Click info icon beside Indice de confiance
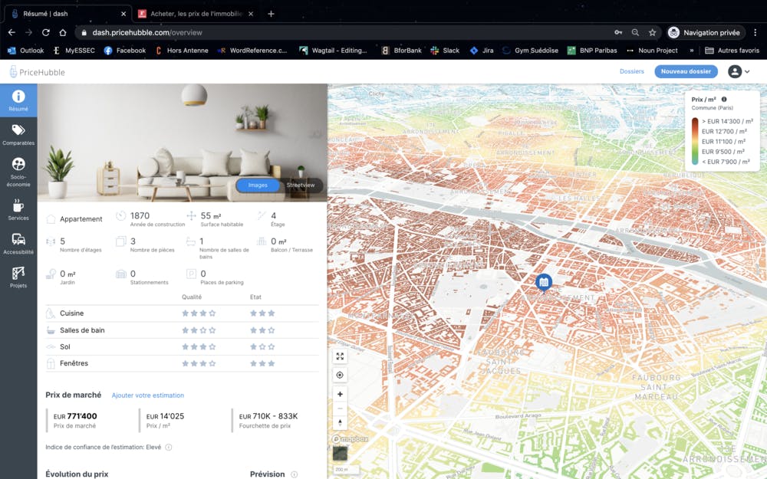 [168, 448]
